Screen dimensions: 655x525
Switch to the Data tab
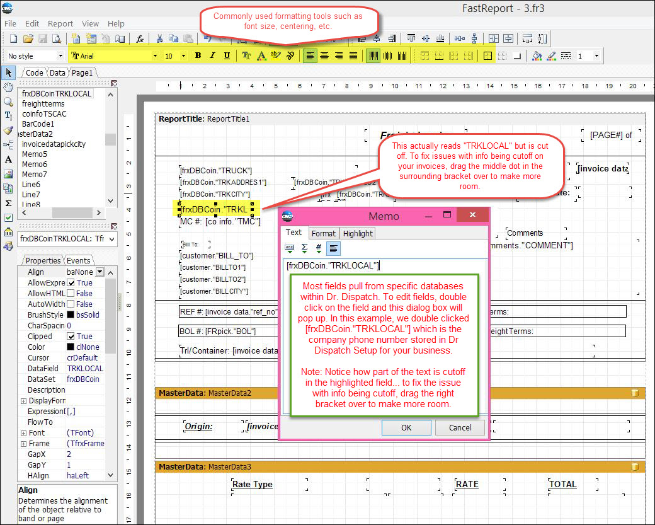[x=57, y=72]
